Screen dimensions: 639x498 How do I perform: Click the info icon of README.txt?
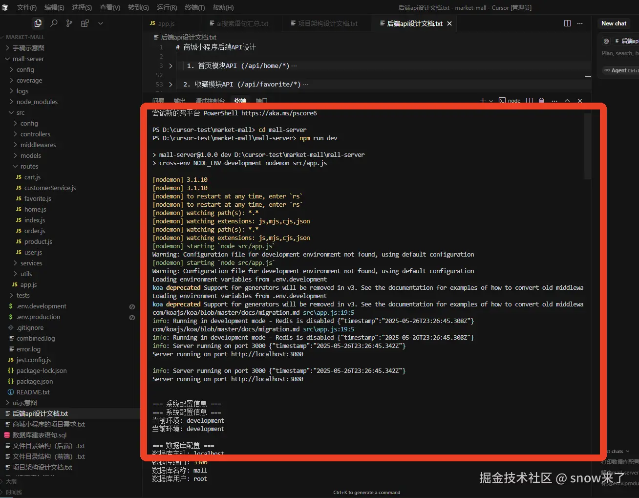[x=11, y=392]
